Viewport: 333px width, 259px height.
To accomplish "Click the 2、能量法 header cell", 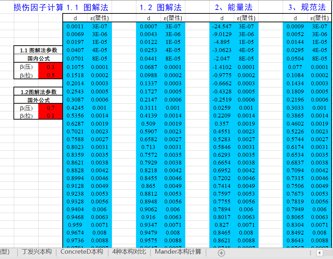I will pos(234,6).
